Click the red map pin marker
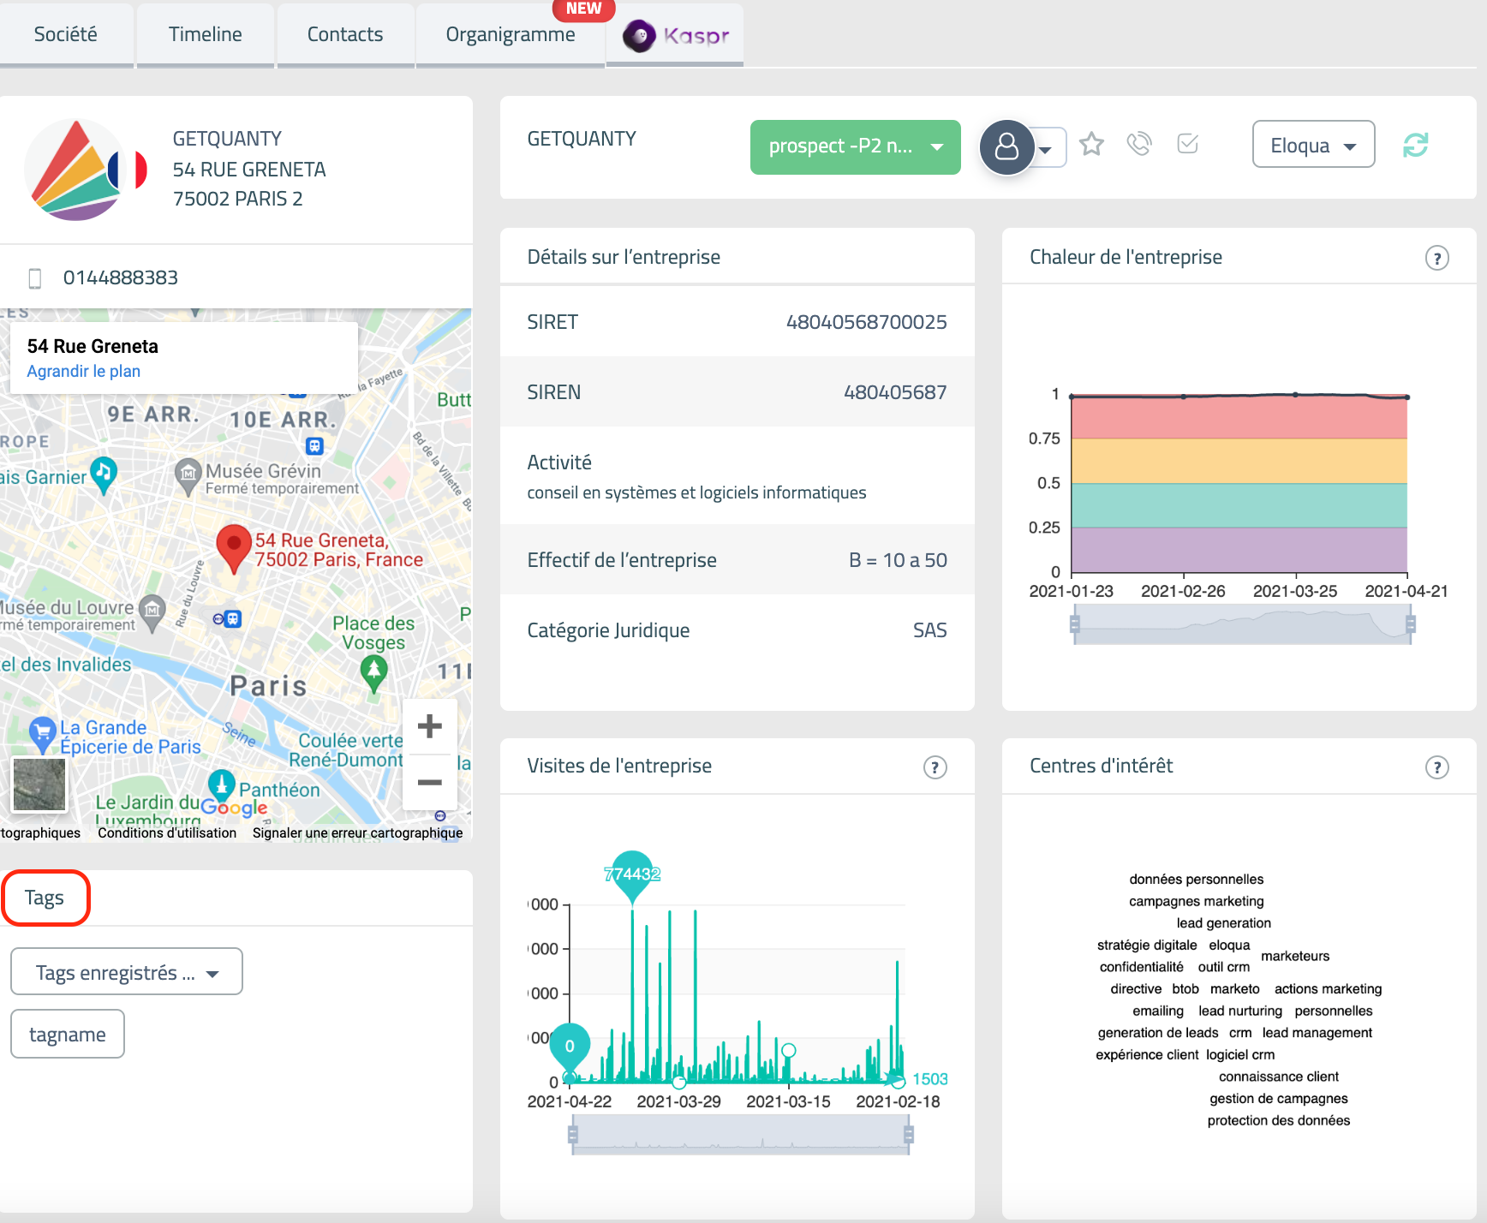 click(x=233, y=548)
